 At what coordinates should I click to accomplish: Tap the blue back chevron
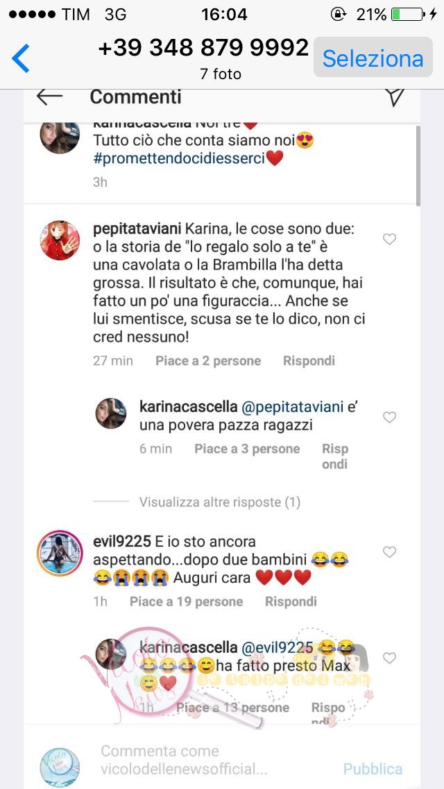click(21, 58)
